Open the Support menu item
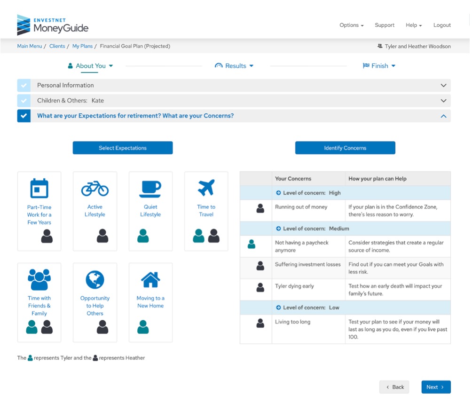Image resolution: width=472 pixels, height=411 pixels. 385,25
